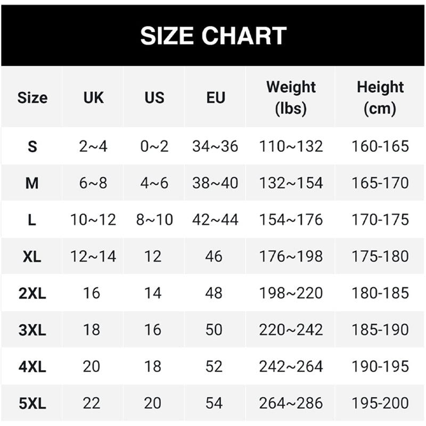
Task: Click the 170-175 height cell
Action: (380, 220)
